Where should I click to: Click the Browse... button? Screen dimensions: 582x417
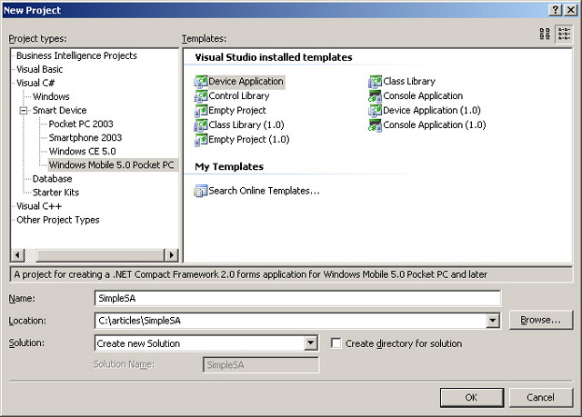540,320
